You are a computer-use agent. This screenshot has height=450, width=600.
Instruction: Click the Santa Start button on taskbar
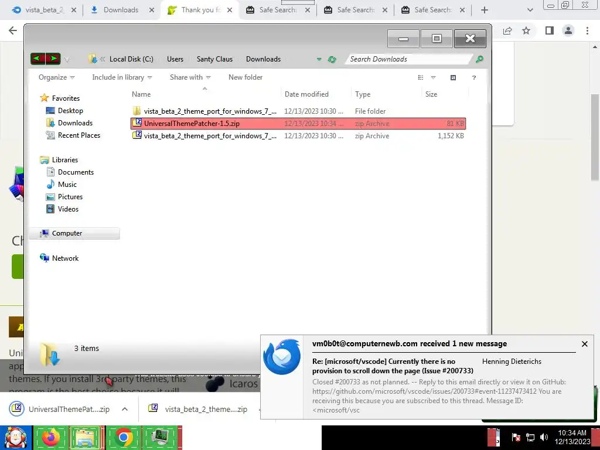[x=16, y=438]
